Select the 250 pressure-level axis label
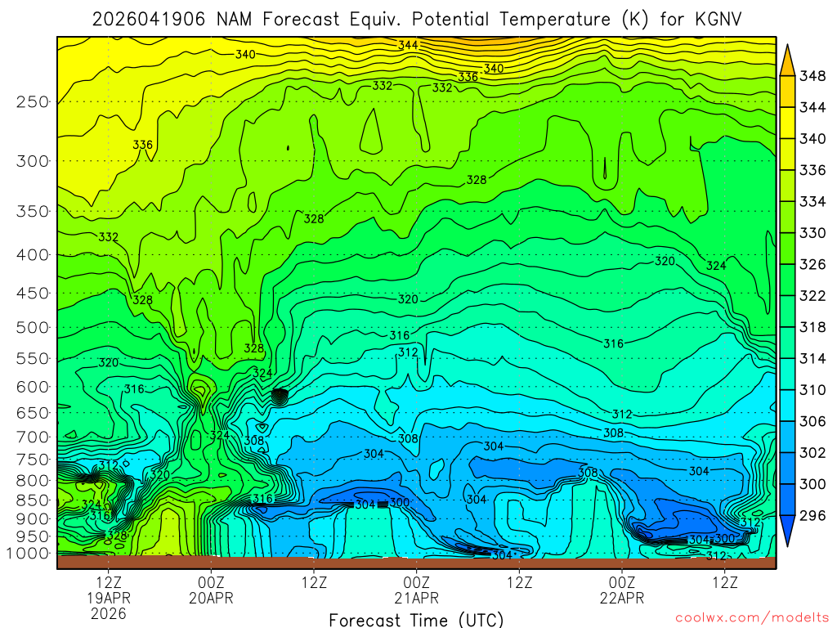The image size is (837, 628). coord(33,101)
